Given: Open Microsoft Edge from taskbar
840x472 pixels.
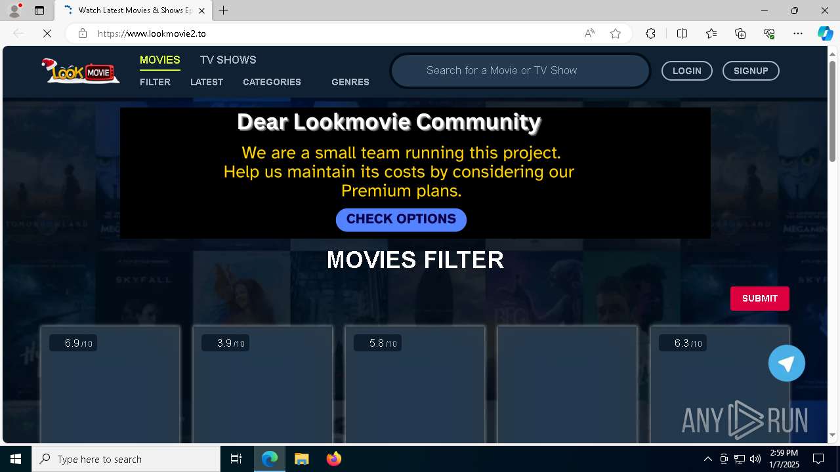Looking at the screenshot, I should [x=270, y=459].
